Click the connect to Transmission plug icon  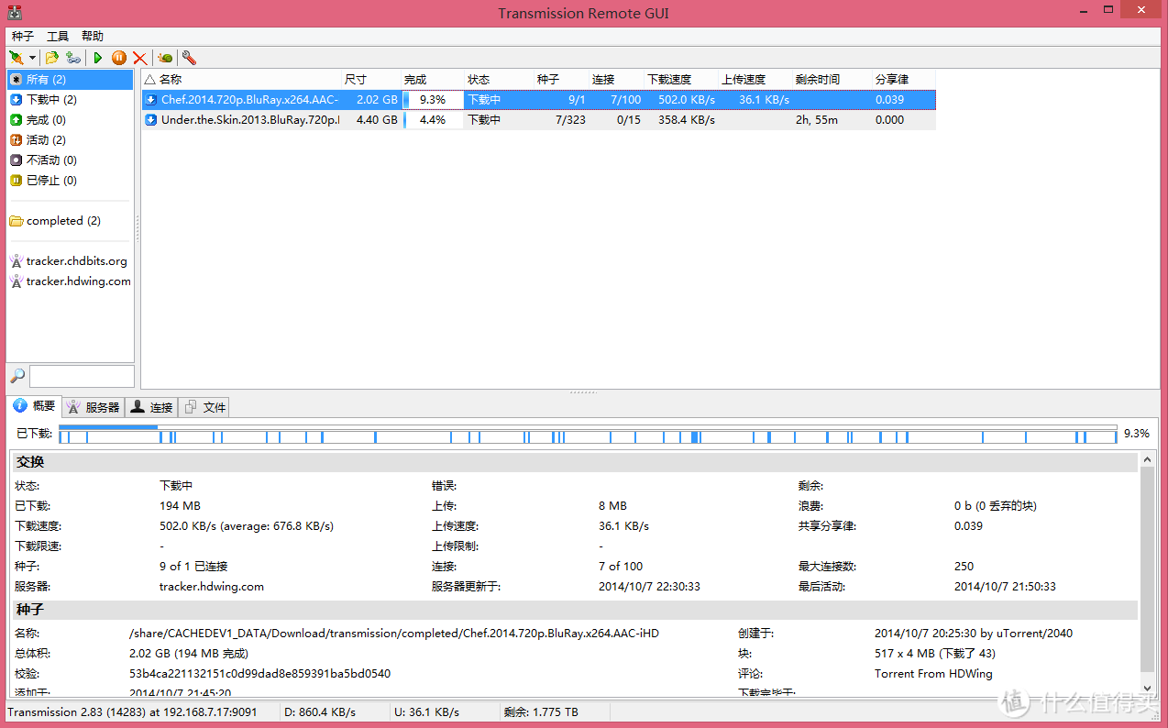coord(16,58)
